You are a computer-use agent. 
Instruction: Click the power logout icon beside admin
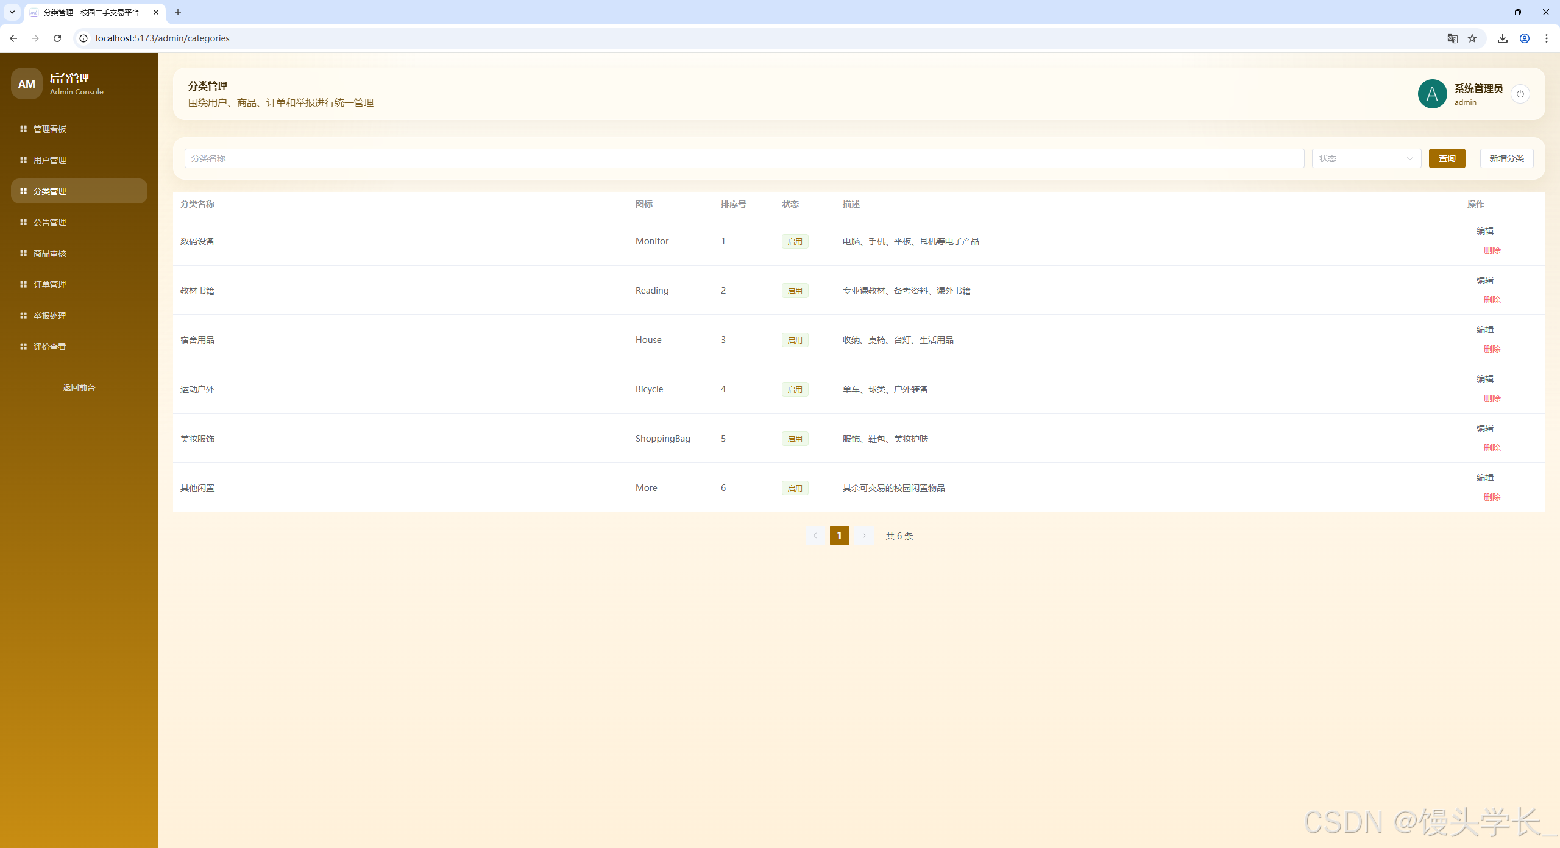point(1520,94)
